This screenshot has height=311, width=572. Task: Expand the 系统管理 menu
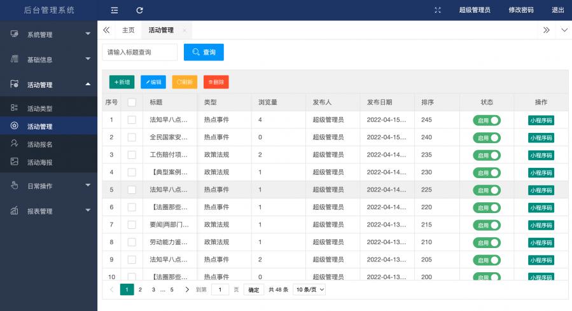[48, 34]
